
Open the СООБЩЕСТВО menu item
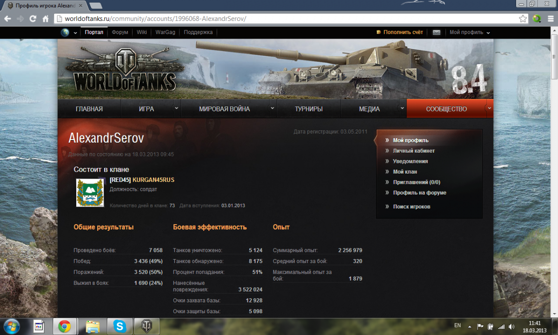(446, 109)
